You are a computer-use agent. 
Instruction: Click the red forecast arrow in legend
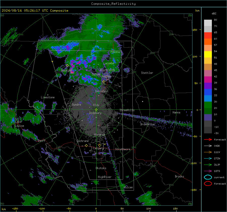208,139
